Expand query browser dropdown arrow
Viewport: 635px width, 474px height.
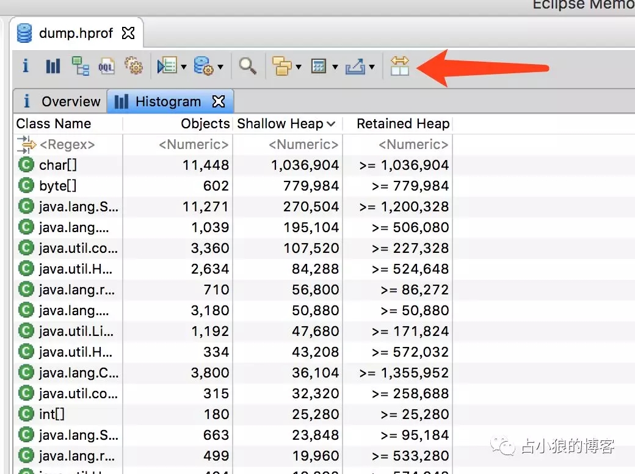pos(220,67)
